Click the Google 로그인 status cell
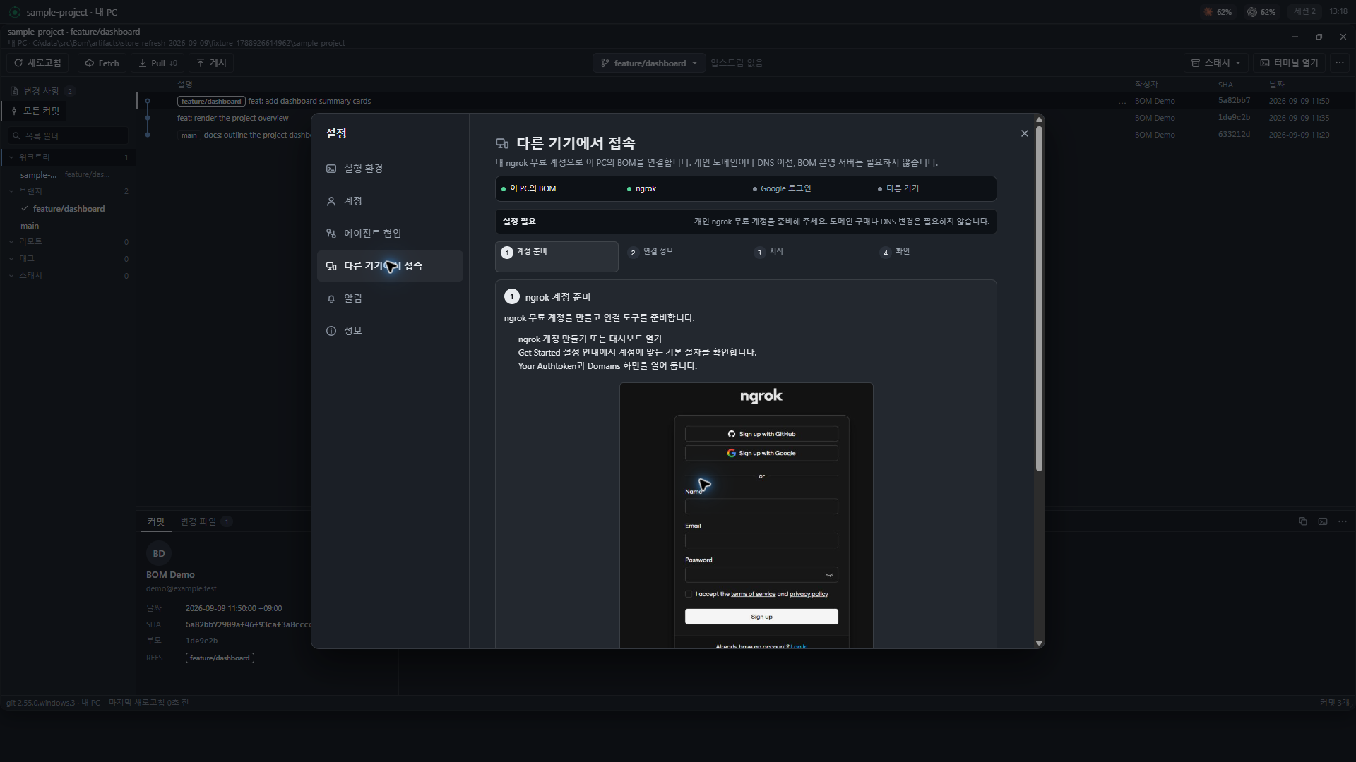 pos(809,188)
